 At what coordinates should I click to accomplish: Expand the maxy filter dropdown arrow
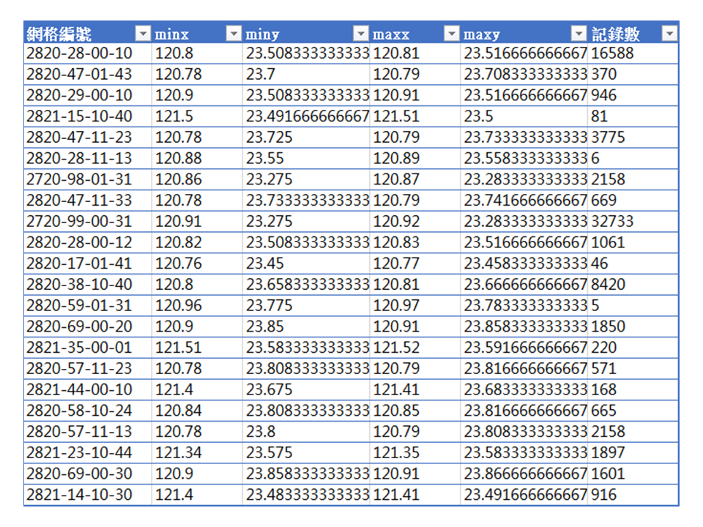tap(579, 34)
